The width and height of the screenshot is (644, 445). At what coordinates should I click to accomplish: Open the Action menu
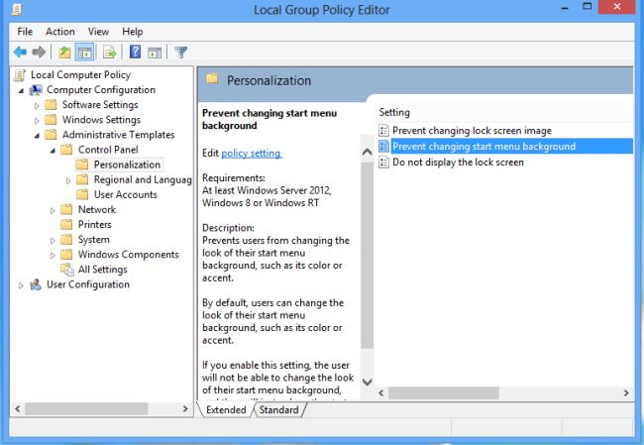(60, 32)
